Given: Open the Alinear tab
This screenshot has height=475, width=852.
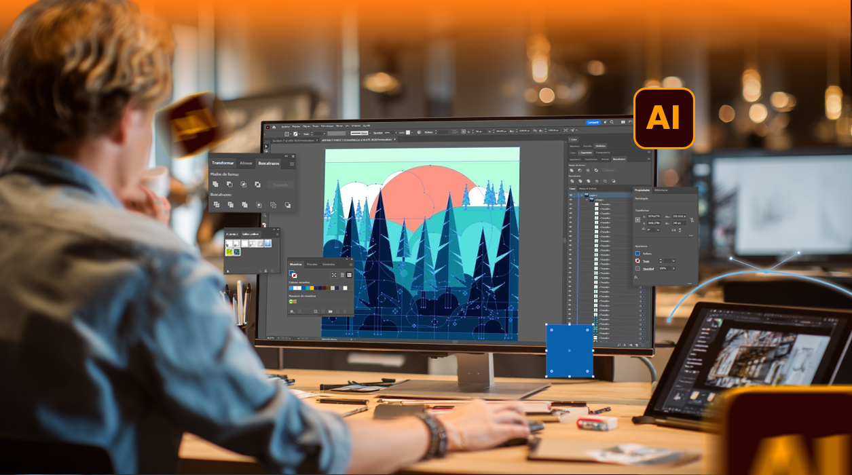Looking at the screenshot, I should [246, 164].
